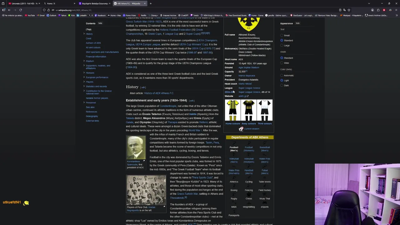Select Small text size
This screenshot has width=400, height=225.
pos(282,35)
